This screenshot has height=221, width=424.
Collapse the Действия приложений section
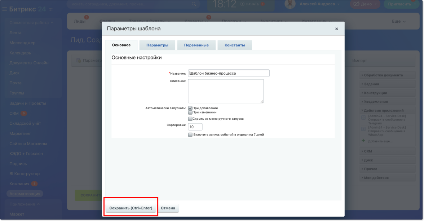click(384, 111)
